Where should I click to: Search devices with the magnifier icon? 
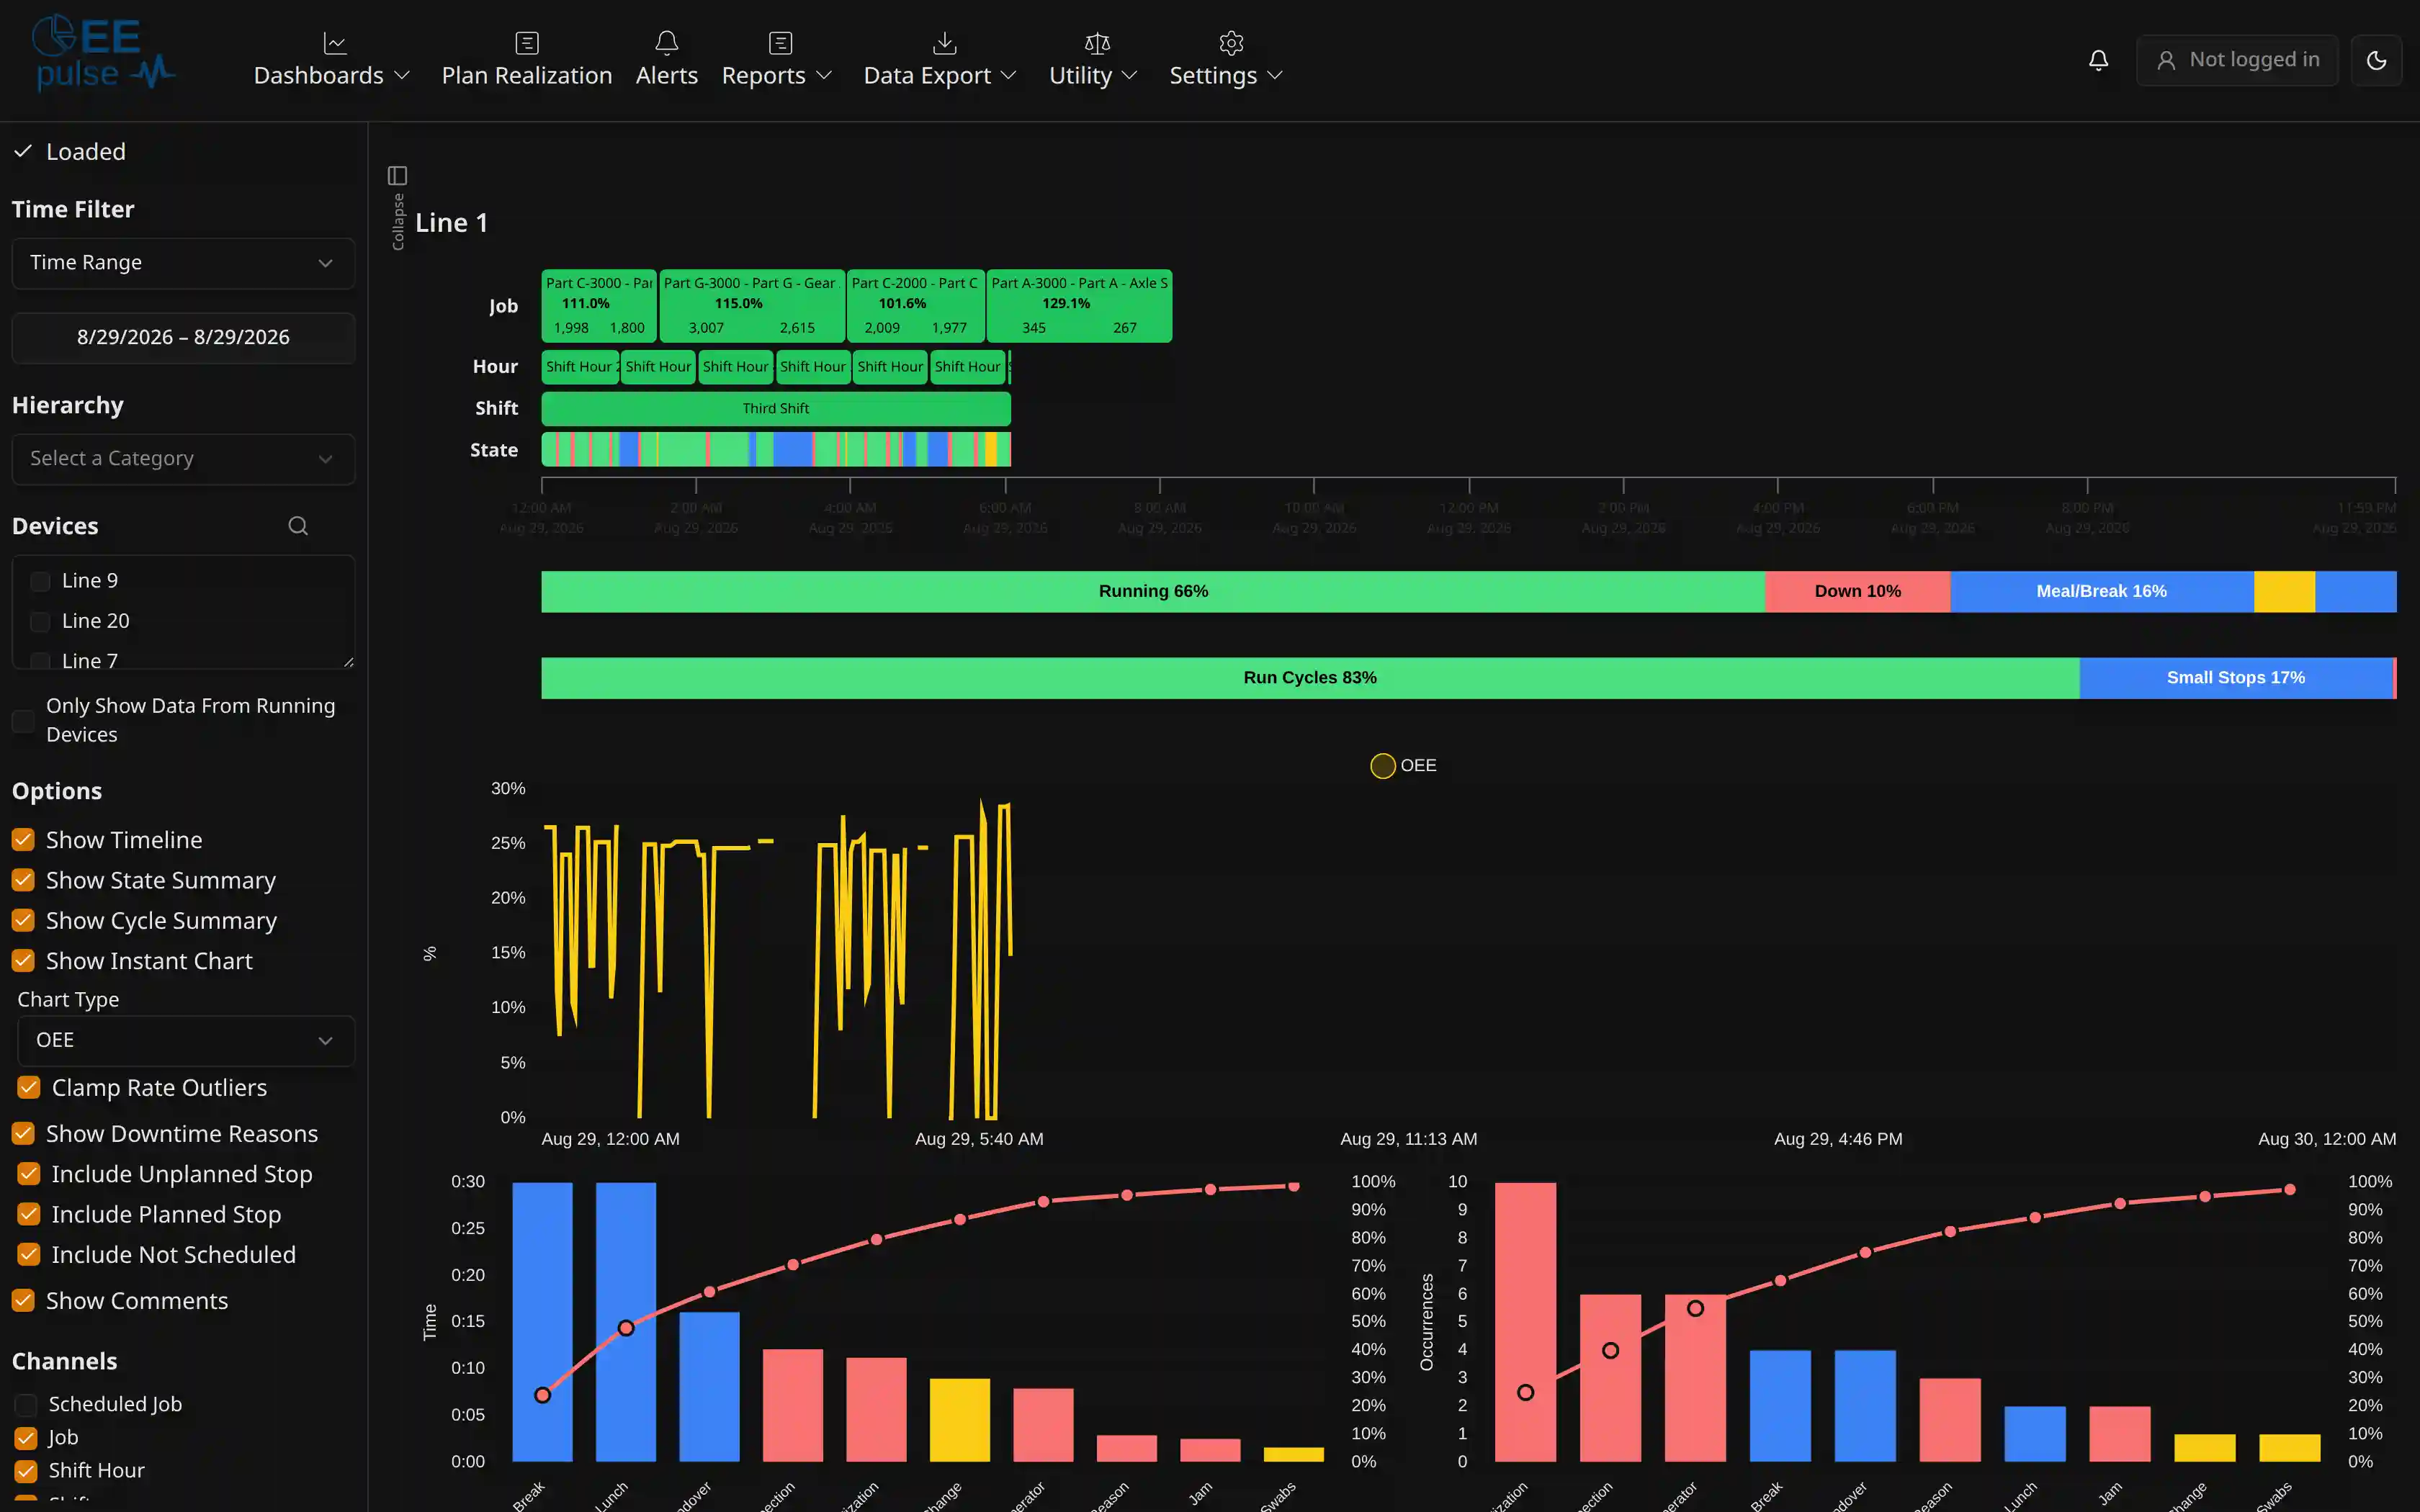tap(298, 526)
